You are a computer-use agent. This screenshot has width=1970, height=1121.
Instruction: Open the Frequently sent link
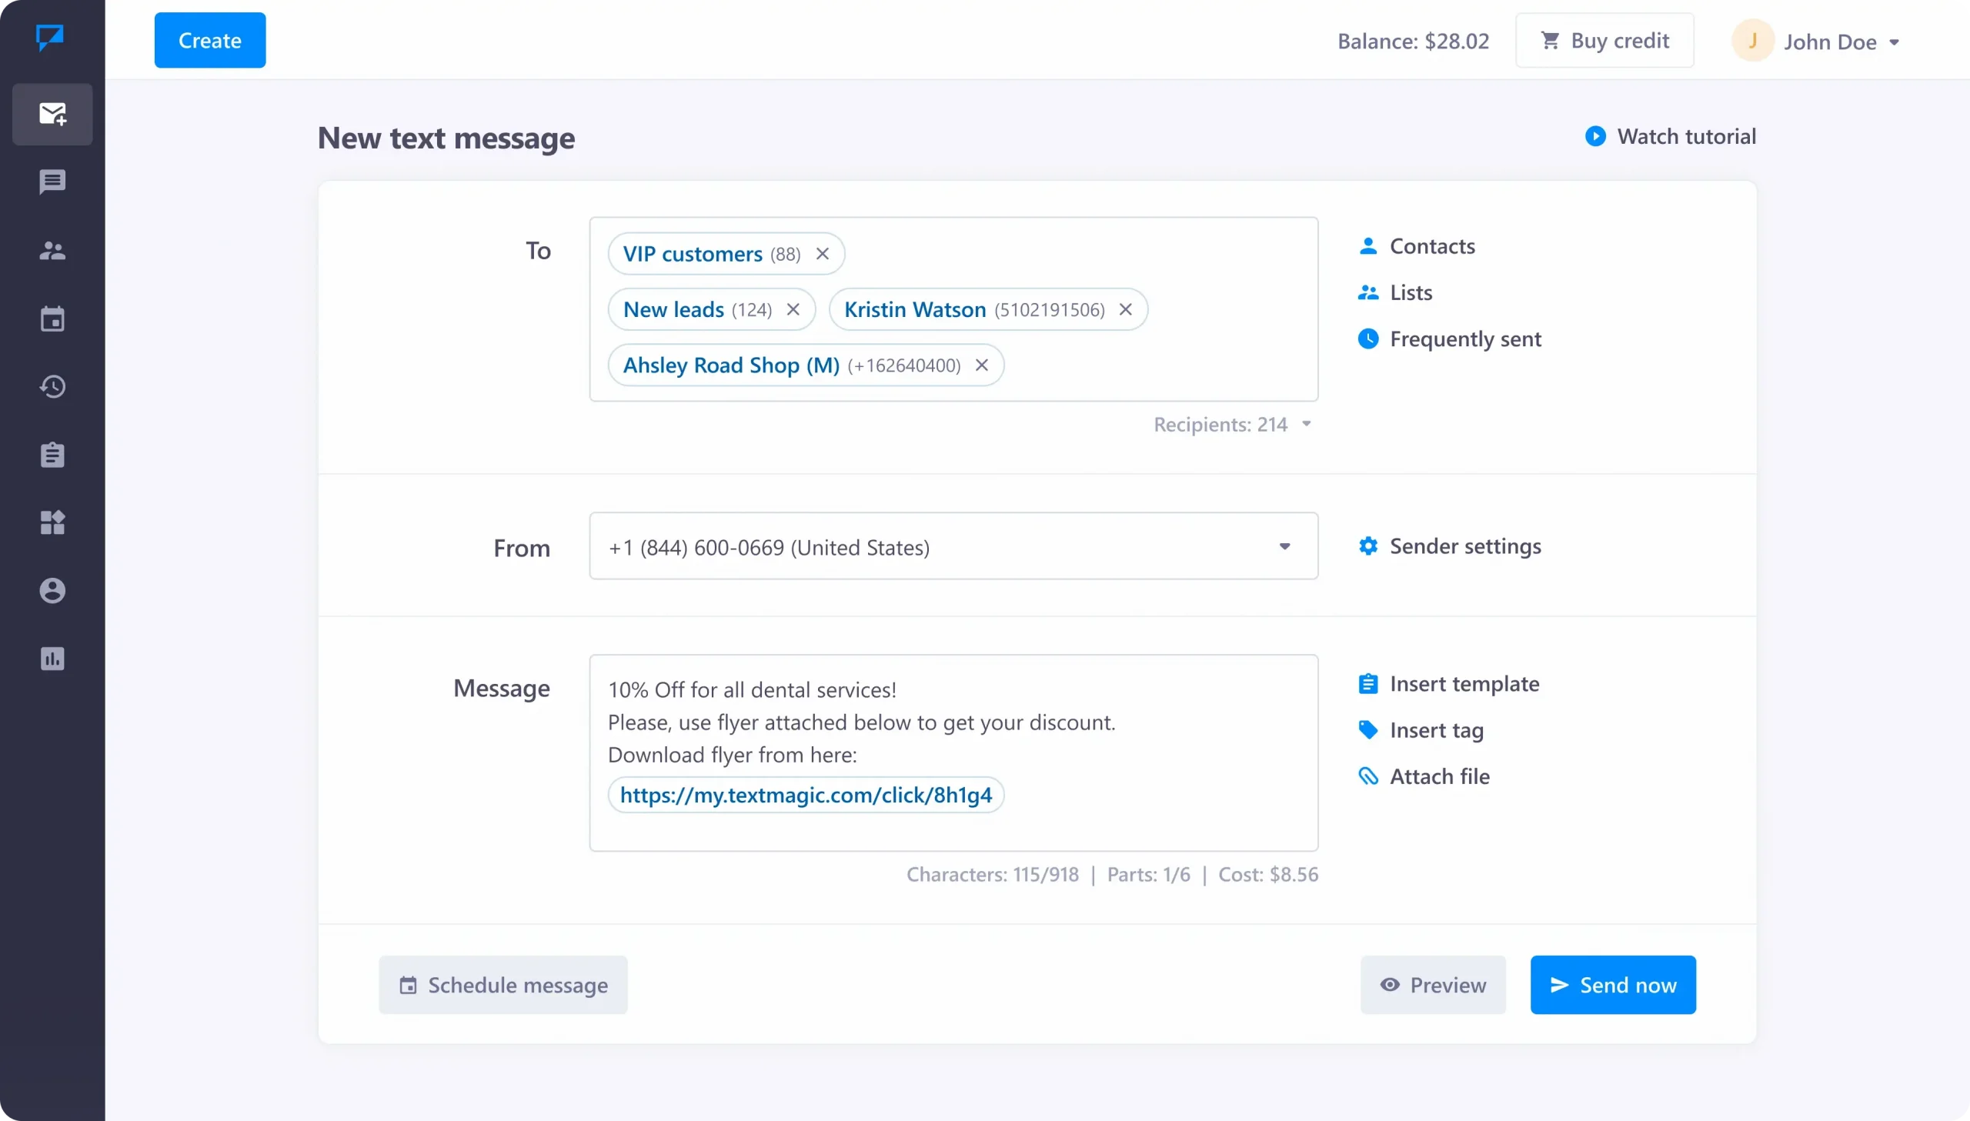point(1465,339)
